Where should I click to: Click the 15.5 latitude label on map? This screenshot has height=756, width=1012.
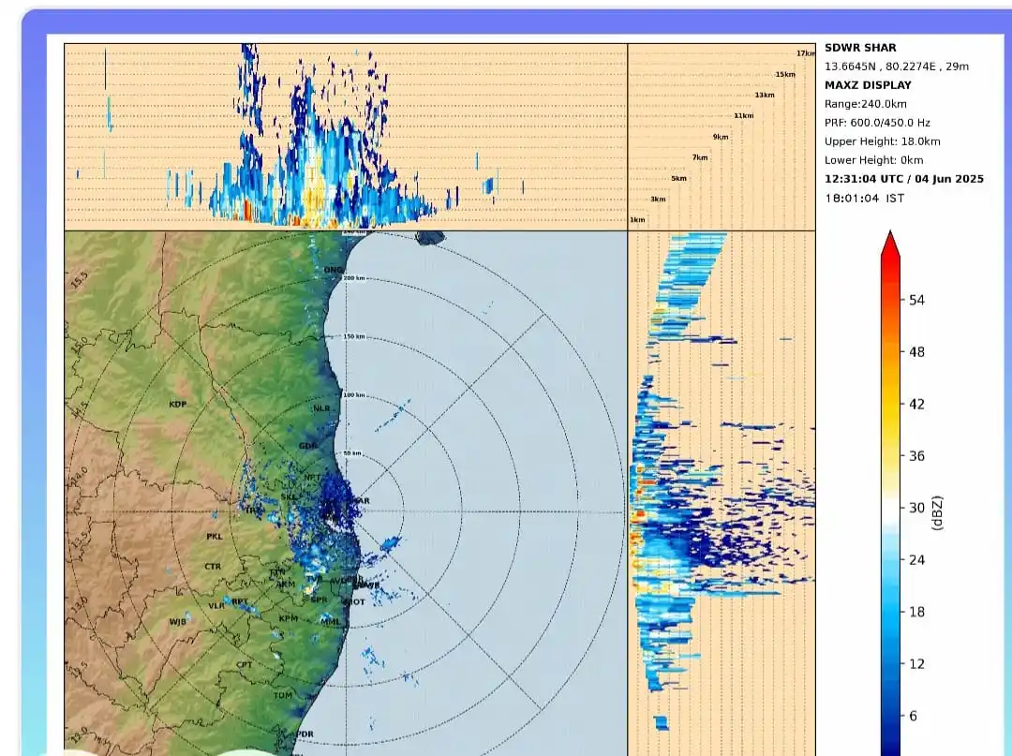click(x=79, y=279)
